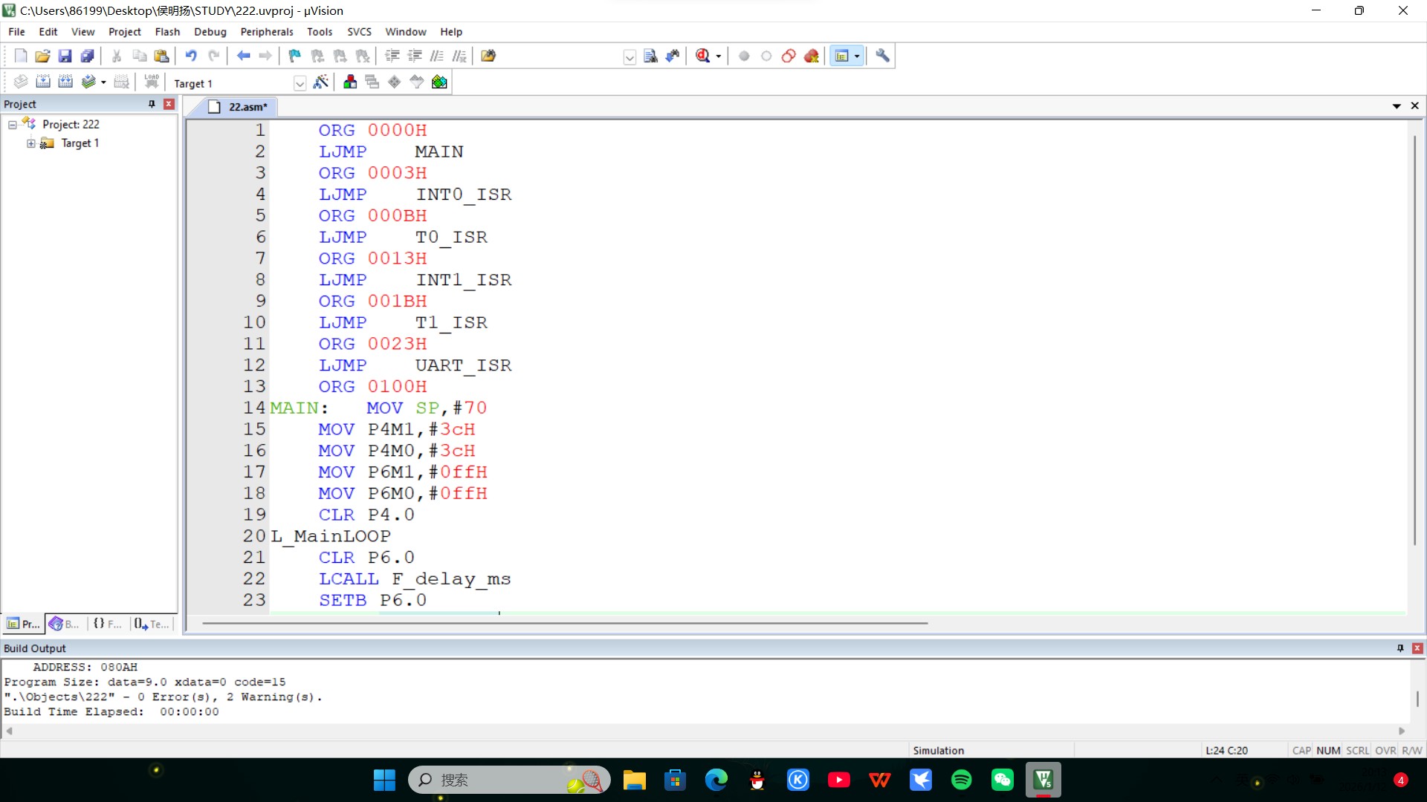Screen dimensions: 1427x802
Task: Toggle Project panel pin icon
Action: pos(152,104)
